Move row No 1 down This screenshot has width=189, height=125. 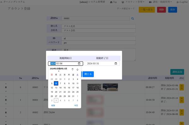coord(6,104)
